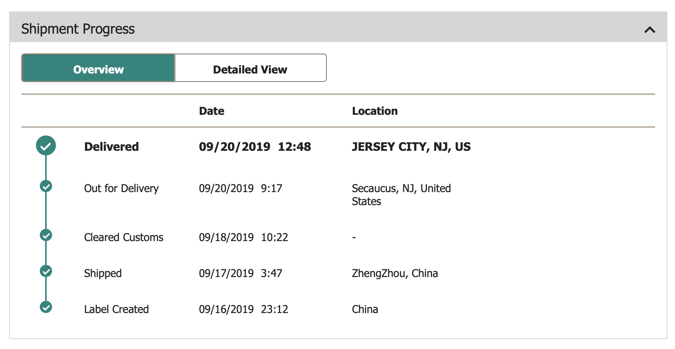
Task: Click the Cleared Customs checkmark icon
Action: pyautogui.click(x=46, y=235)
